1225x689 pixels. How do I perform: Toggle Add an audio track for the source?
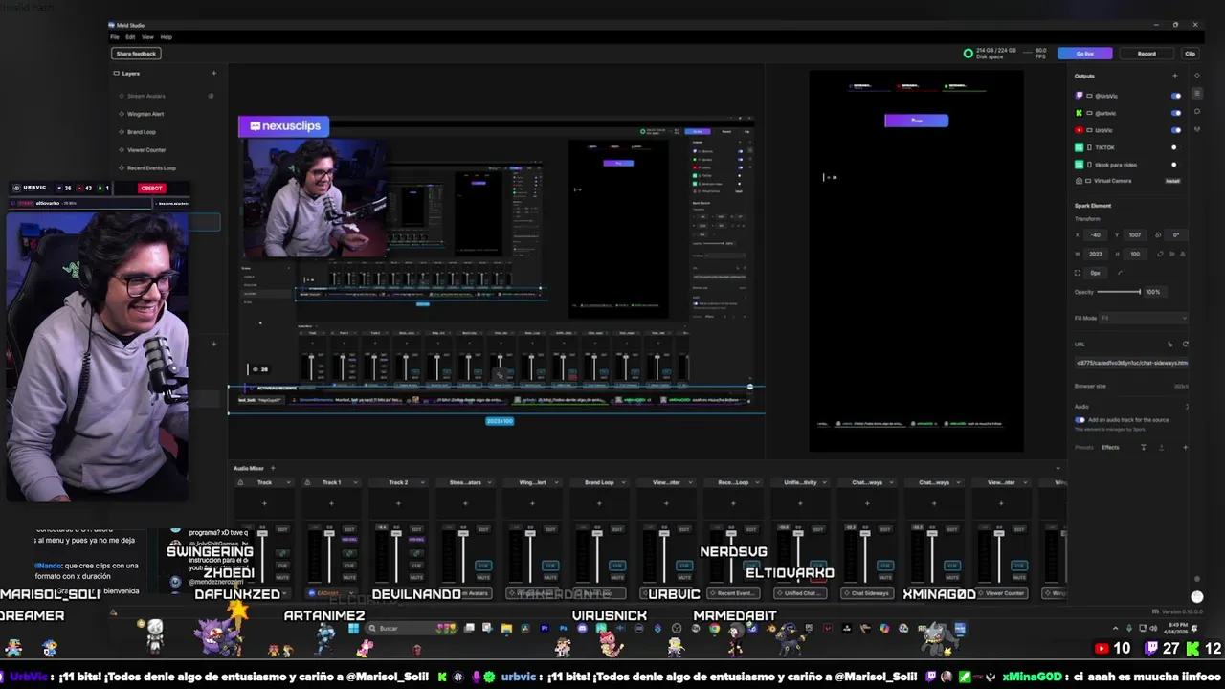click(x=1080, y=420)
